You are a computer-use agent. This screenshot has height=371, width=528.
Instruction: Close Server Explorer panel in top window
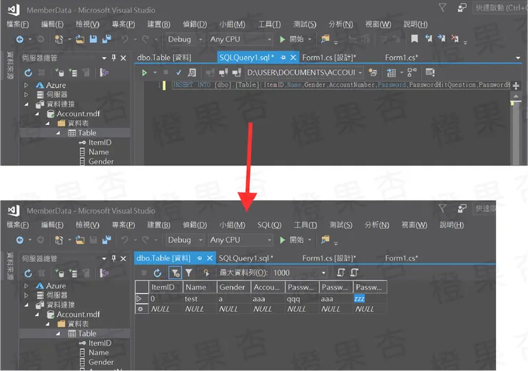(123, 58)
